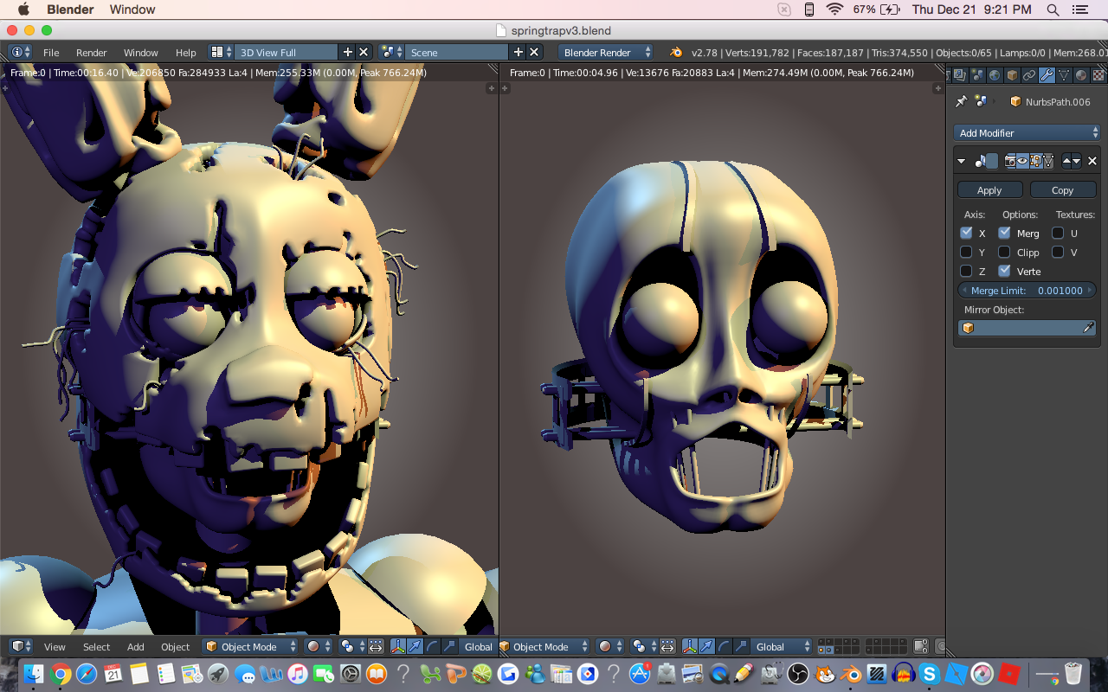1108x692 pixels.
Task: Open the Modifiers properties tab wrench icon
Action: tap(1047, 75)
